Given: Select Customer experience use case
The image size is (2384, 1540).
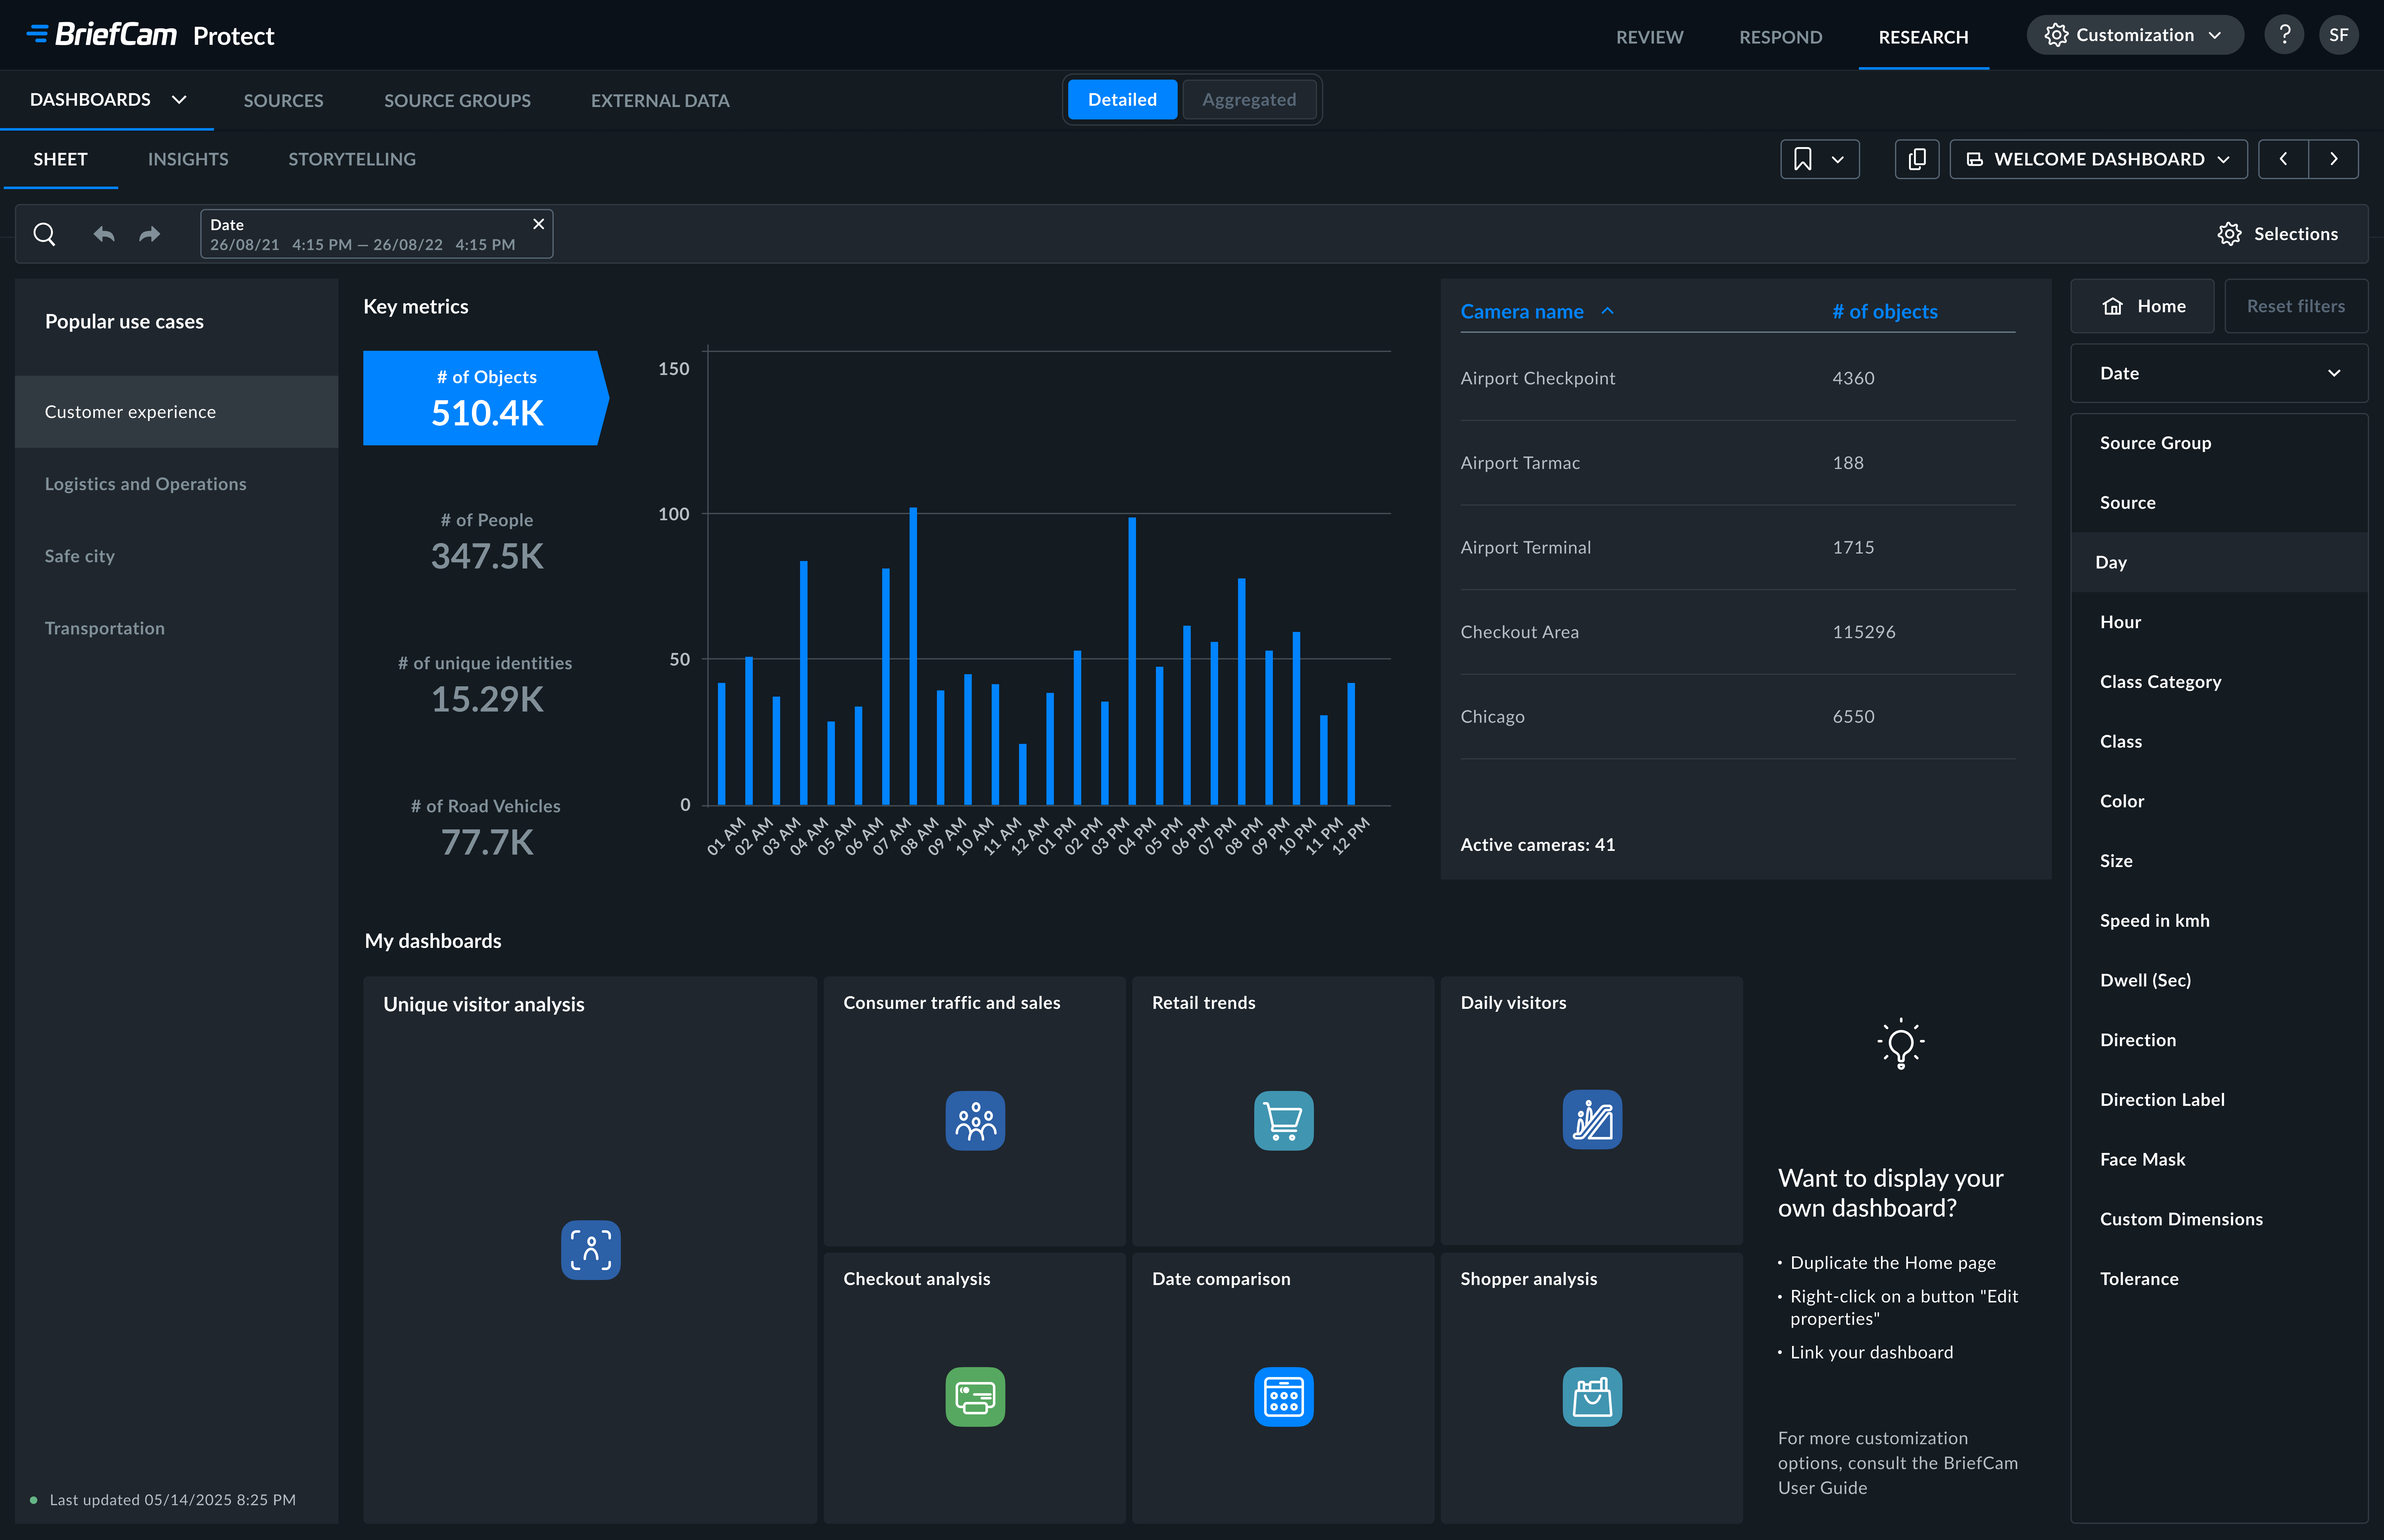Looking at the screenshot, I should 176,412.
